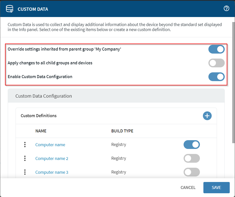Click the BUILD TYPE column header
235x197 pixels.
[x=122, y=131]
